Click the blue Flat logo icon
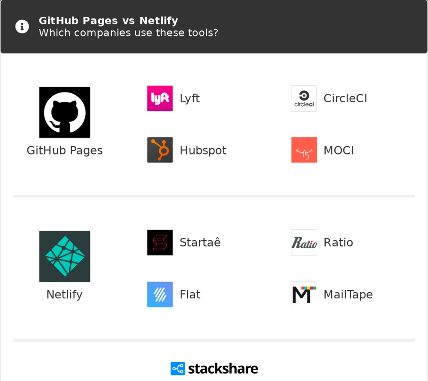Viewport: 428px width, 381px height. [x=160, y=295]
